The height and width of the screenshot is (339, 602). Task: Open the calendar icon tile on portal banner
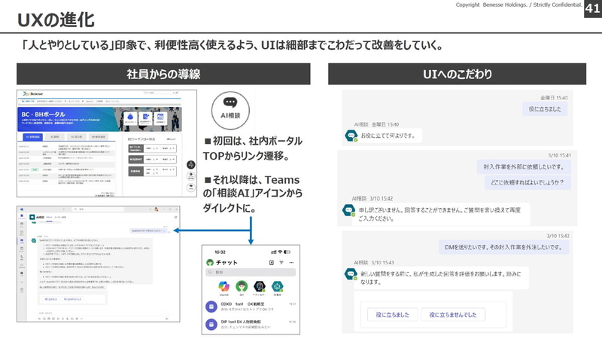click(x=160, y=118)
